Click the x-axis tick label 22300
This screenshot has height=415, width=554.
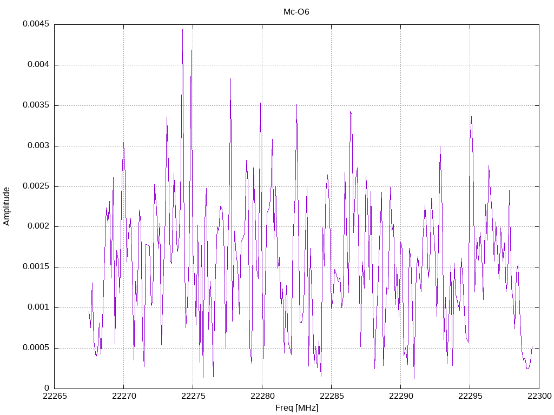coord(539,396)
